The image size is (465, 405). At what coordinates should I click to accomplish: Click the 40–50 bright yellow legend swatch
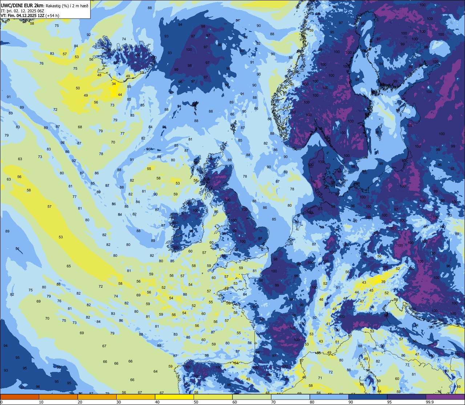pyautogui.click(x=174, y=397)
